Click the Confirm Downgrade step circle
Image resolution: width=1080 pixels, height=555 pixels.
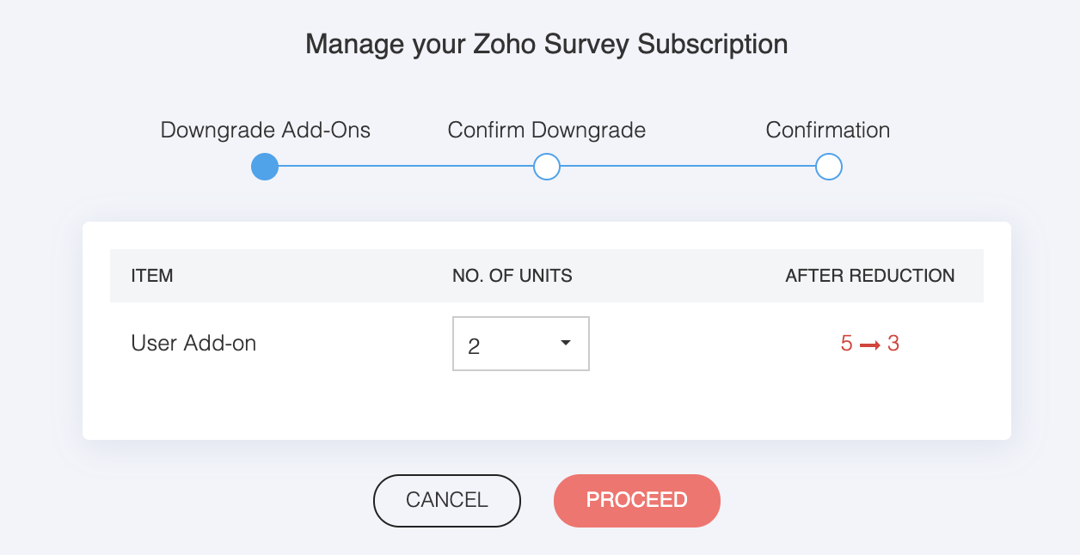547,167
